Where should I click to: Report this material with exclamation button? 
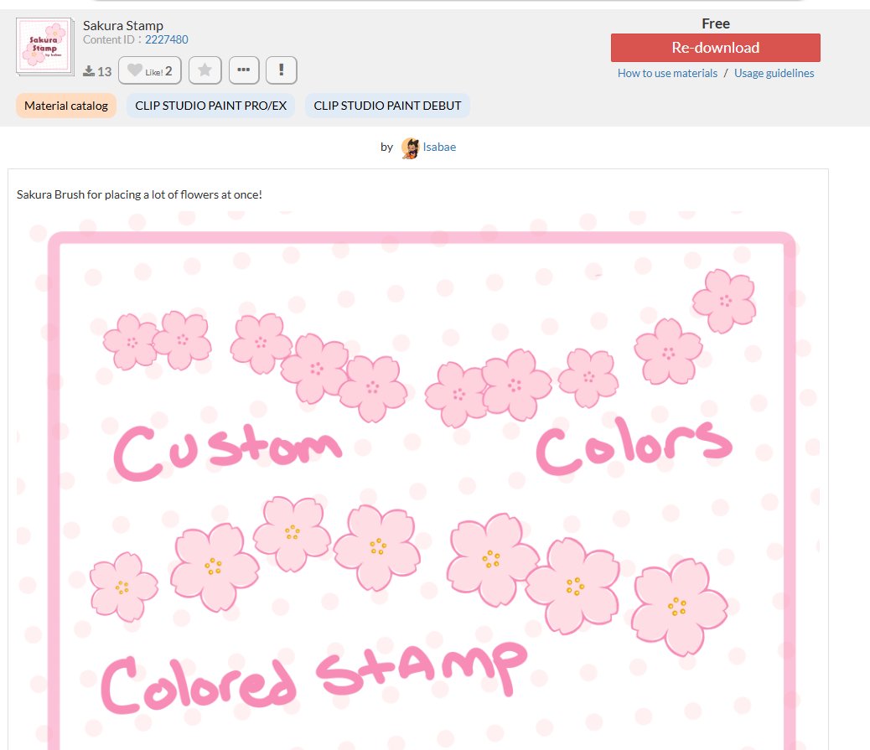pyautogui.click(x=282, y=70)
